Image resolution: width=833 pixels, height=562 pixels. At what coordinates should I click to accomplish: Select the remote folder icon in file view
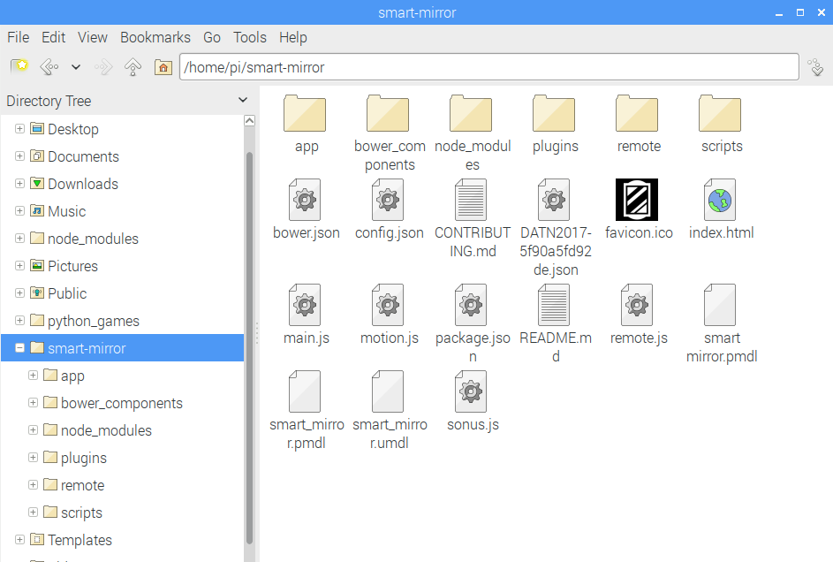(637, 113)
